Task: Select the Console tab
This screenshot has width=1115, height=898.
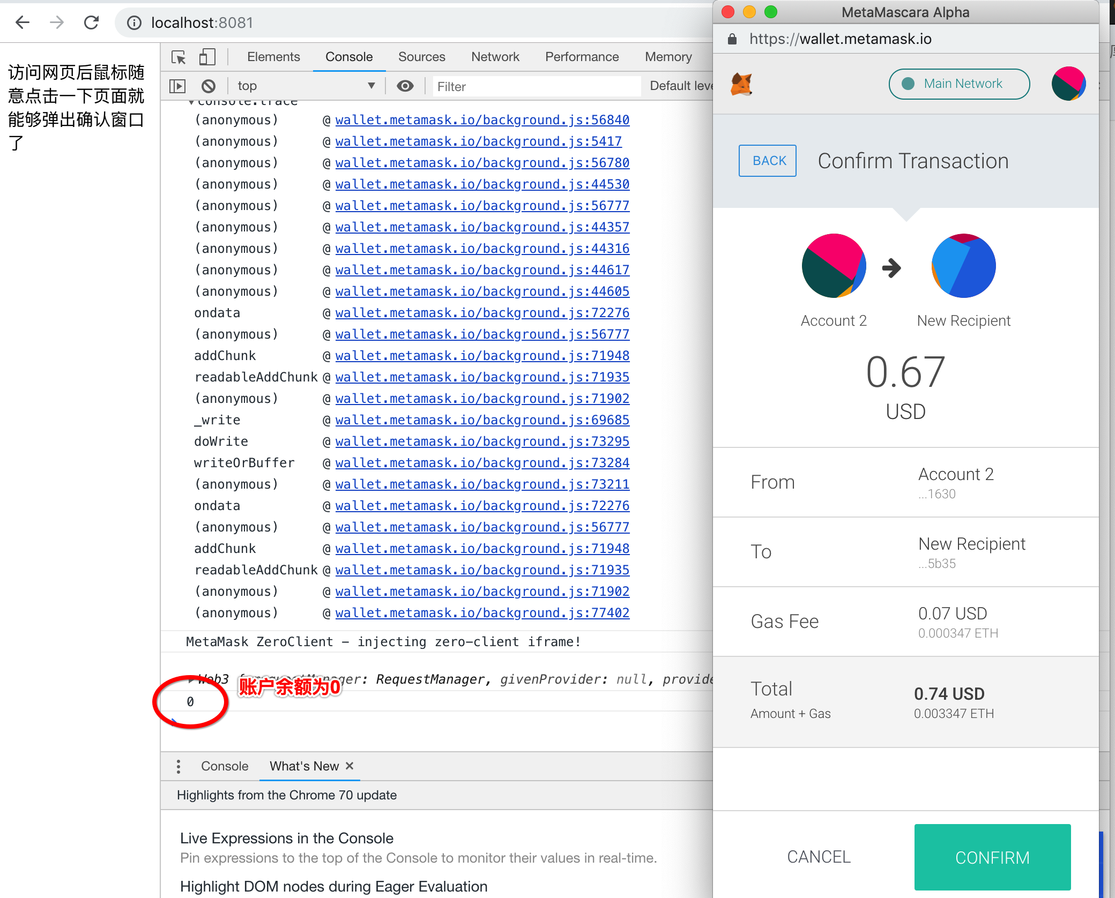Action: point(349,57)
